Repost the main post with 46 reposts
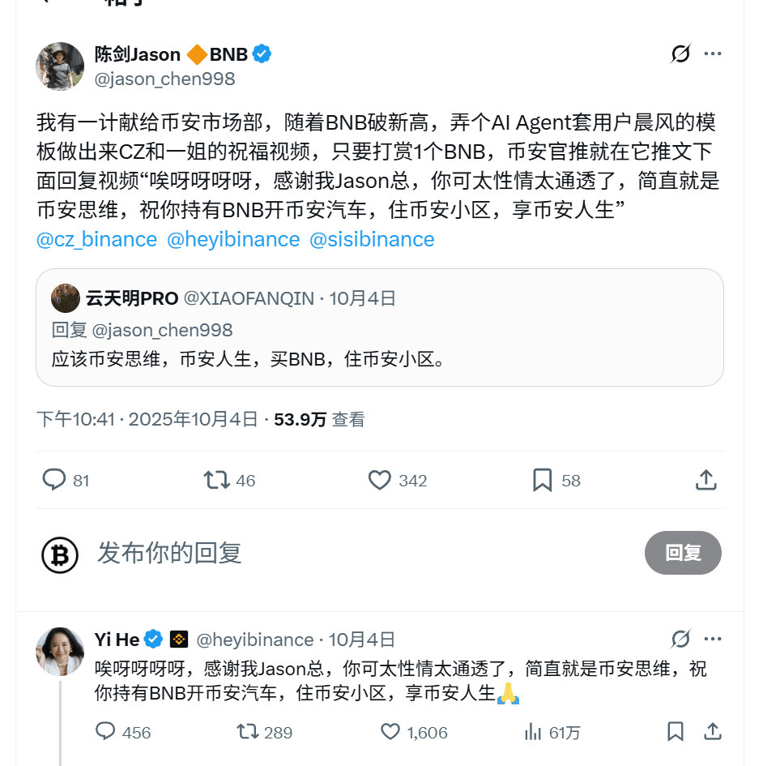 [x=217, y=481]
